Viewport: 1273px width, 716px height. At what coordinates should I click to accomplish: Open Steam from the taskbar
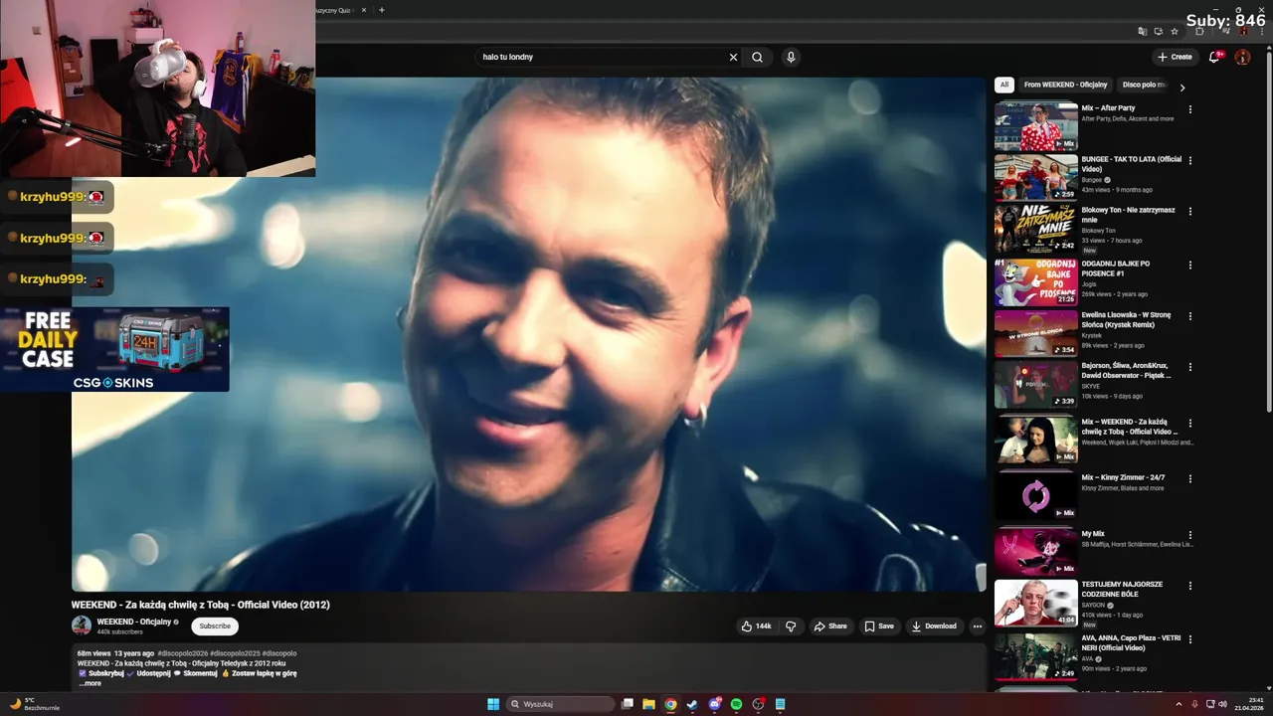tap(692, 704)
